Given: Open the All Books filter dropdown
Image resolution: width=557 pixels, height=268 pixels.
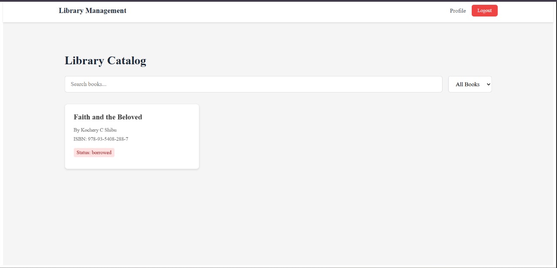Looking at the screenshot, I should pyautogui.click(x=470, y=84).
